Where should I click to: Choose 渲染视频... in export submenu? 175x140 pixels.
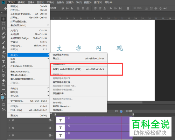(x=78, y=110)
